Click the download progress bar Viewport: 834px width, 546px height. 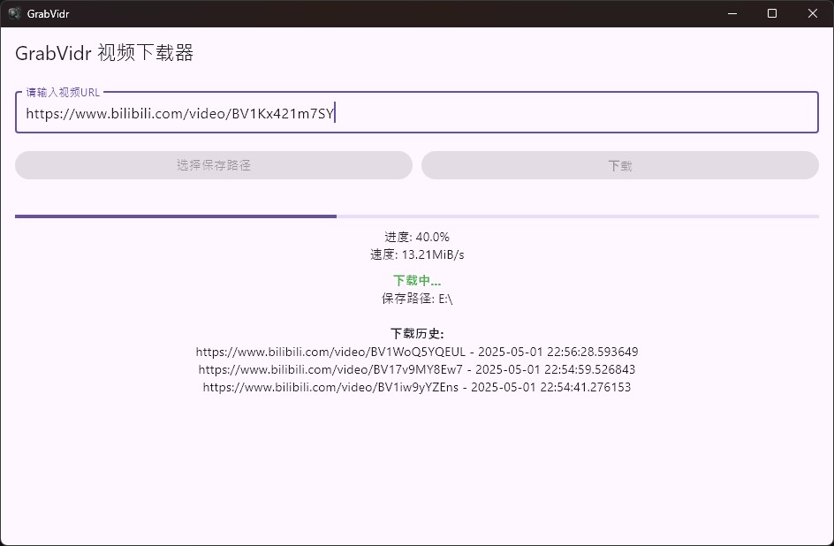416,216
